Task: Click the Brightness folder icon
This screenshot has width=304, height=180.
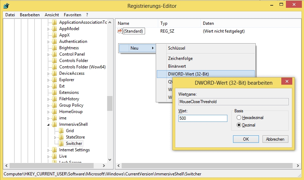Action: click(x=55, y=48)
